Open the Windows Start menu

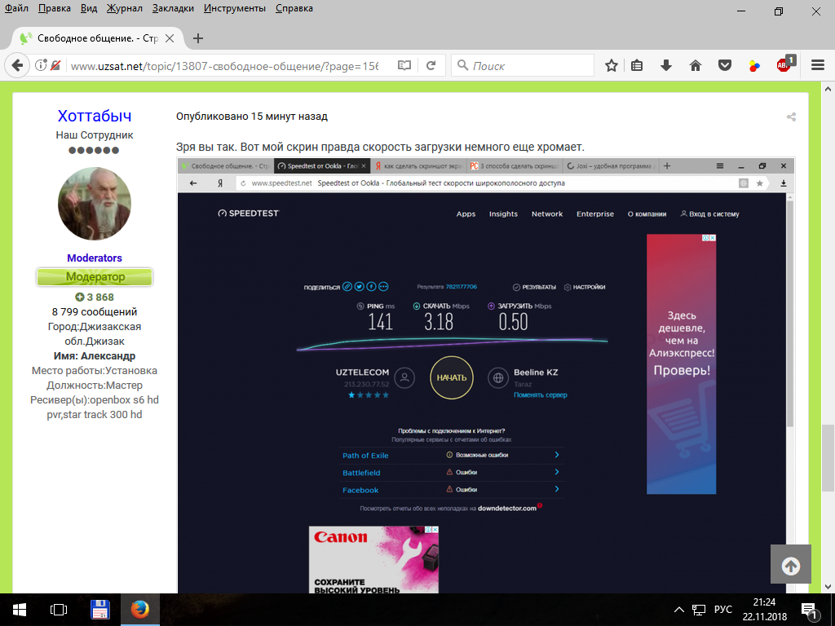pyautogui.click(x=20, y=610)
